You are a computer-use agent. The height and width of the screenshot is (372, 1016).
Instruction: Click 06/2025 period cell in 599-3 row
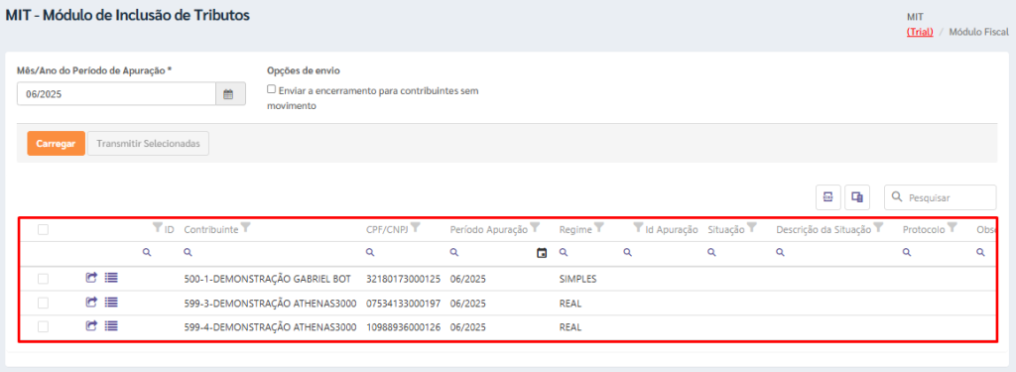(x=468, y=303)
